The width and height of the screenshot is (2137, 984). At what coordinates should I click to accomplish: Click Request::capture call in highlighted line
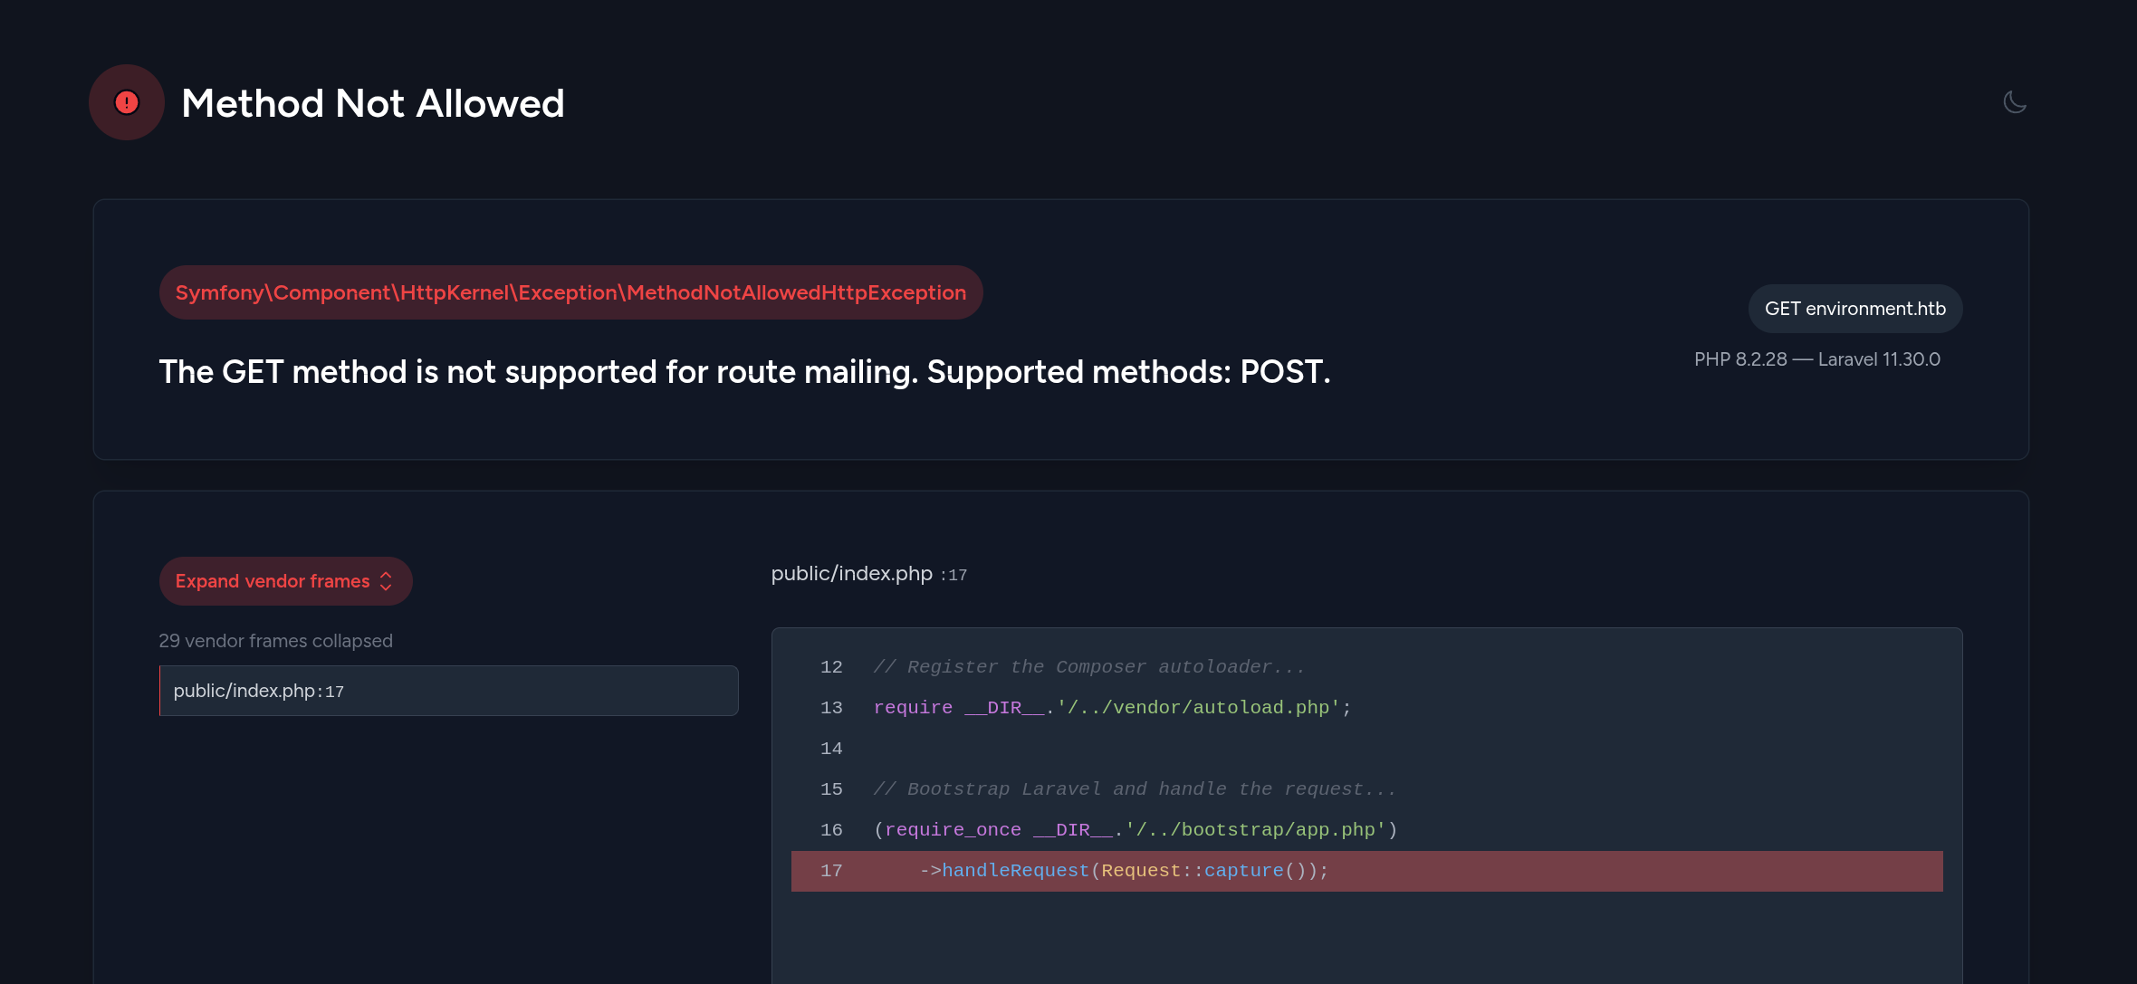coord(1192,871)
